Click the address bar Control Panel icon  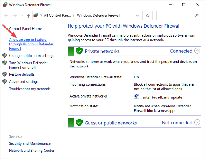click(36, 16)
